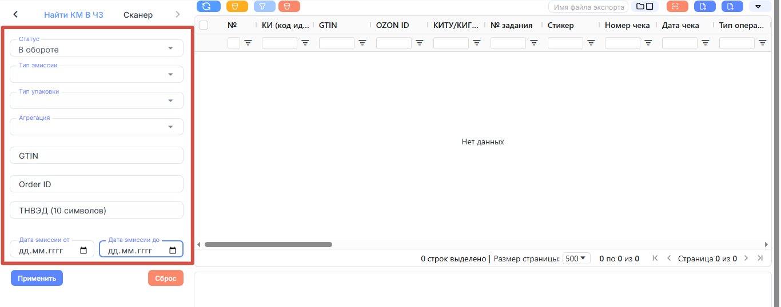Viewport: 781px width, 307px height.
Task: Click the light-blue funnel filter button
Action: [264, 6]
